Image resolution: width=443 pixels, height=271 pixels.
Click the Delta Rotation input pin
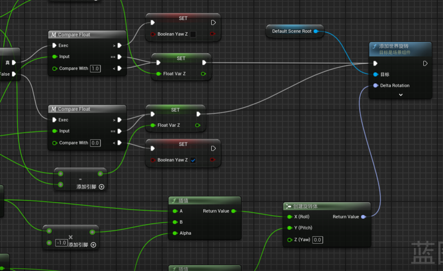(375, 86)
